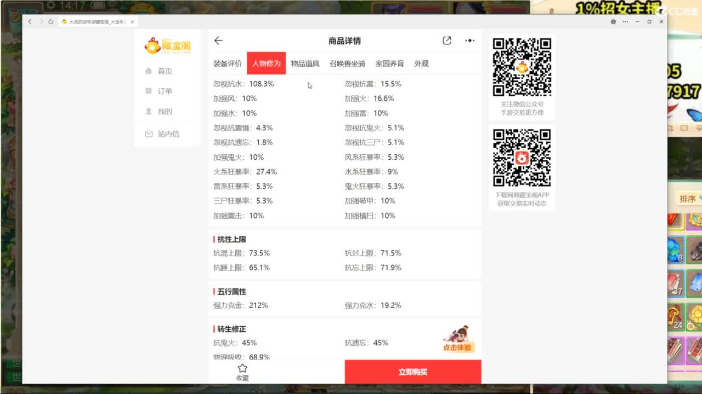The height and width of the screenshot is (394, 702).
Task: Click the 排序 sort control on the right
Action: coord(687,199)
